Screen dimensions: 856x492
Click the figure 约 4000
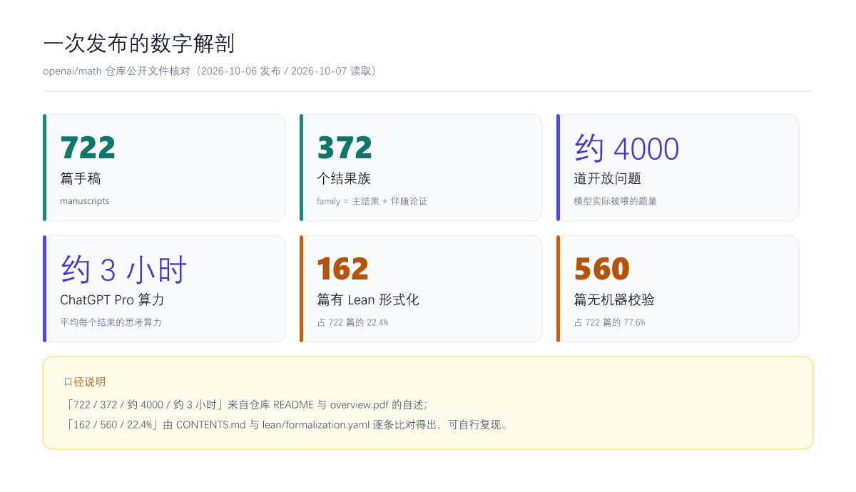[626, 148]
